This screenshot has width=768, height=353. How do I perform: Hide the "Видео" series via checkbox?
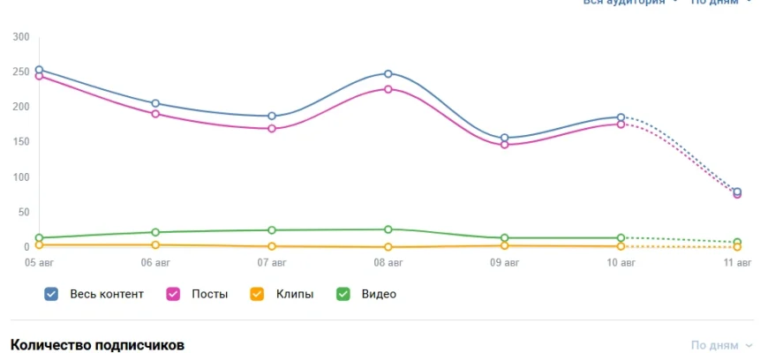pos(343,294)
